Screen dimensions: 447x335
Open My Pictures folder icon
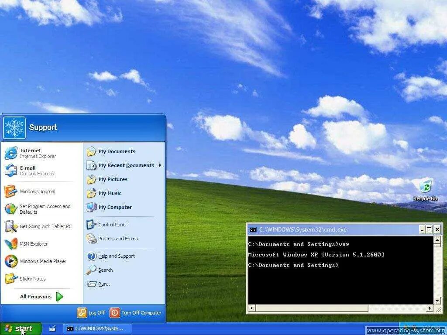point(92,179)
